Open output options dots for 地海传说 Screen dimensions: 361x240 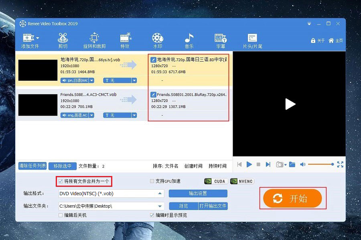(174, 66)
